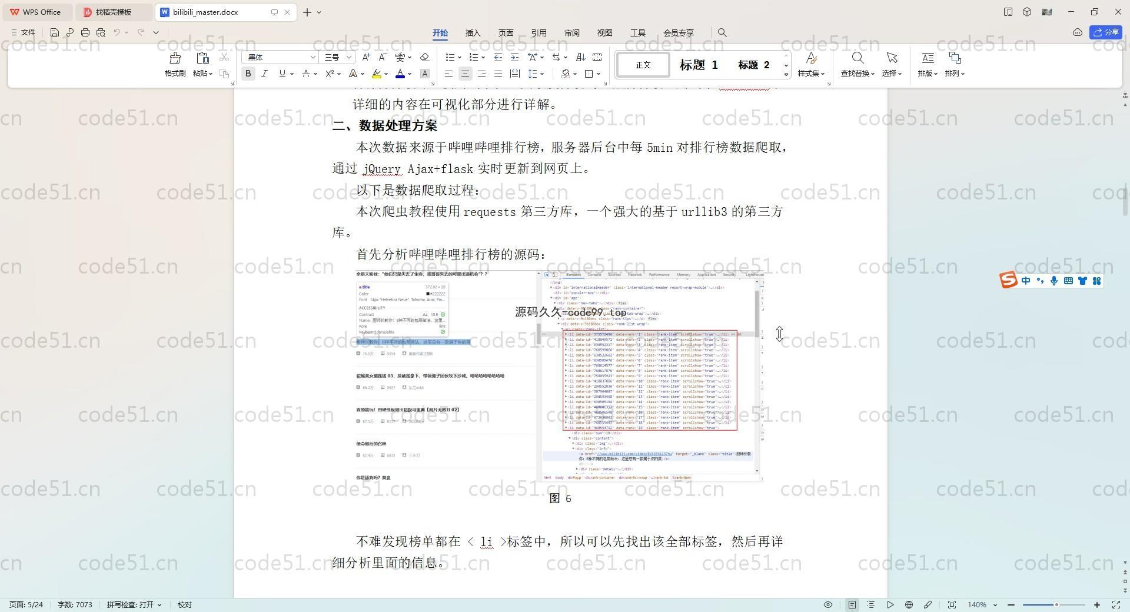Click the Copy icon below scissors
The height and width of the screenshot is (612, 1130).
(x=224, y=74)
